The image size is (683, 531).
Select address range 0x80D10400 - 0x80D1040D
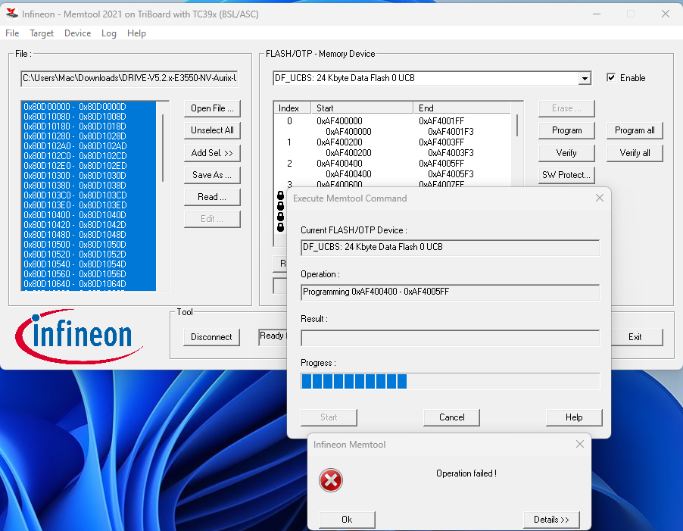click(x=89, y=215)
